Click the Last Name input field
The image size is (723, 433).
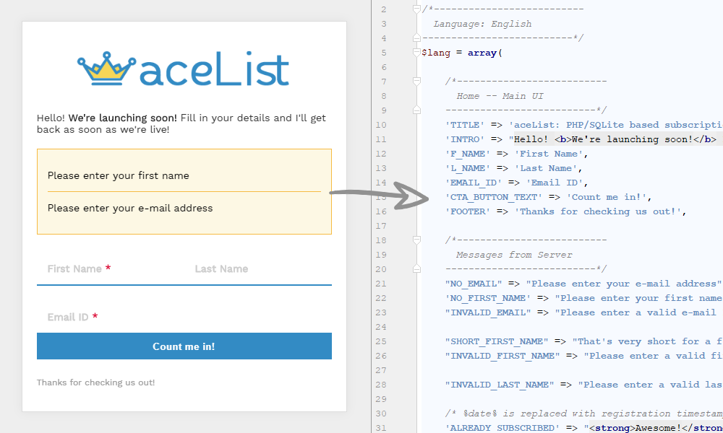tap(258, 268)
